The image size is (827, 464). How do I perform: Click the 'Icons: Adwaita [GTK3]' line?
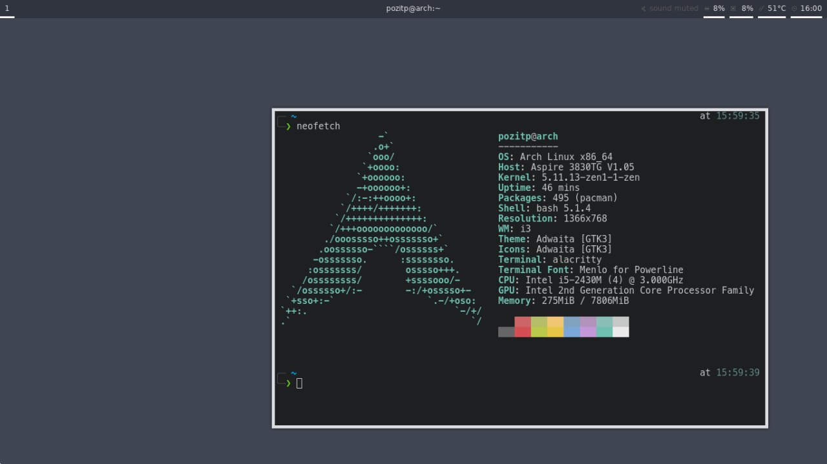pyautogui.click(x=555, y=250)
